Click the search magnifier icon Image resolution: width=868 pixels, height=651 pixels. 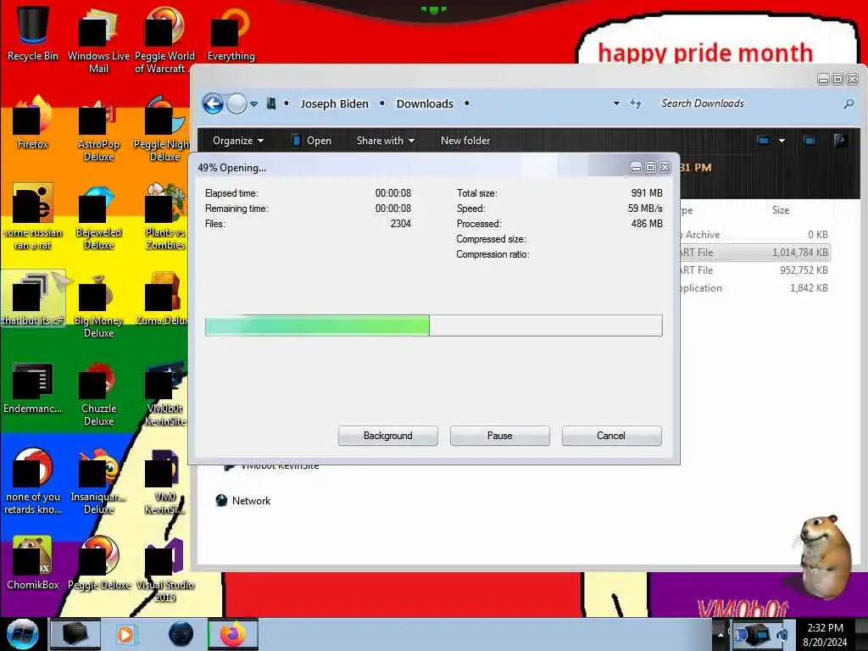[849, 103]
